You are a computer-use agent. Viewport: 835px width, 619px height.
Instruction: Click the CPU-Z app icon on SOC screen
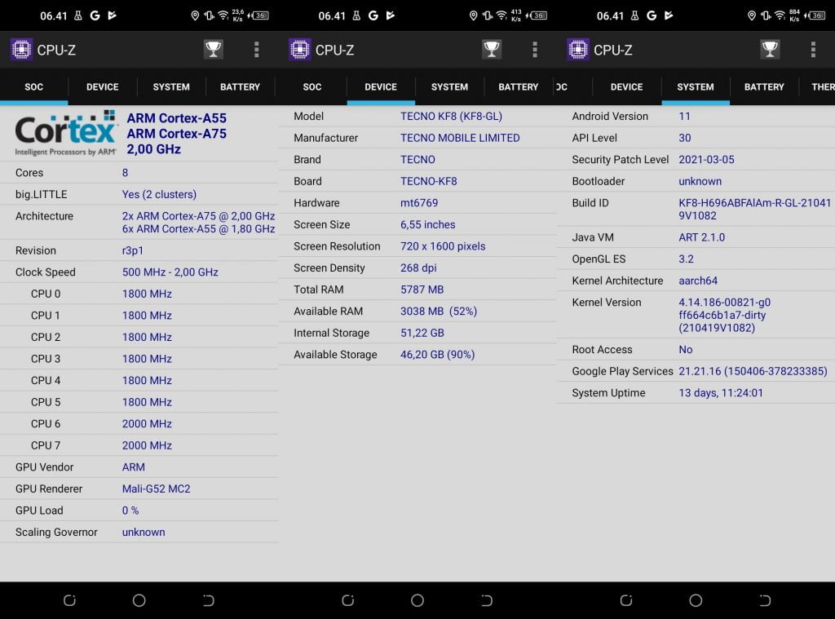coord(21,50)
